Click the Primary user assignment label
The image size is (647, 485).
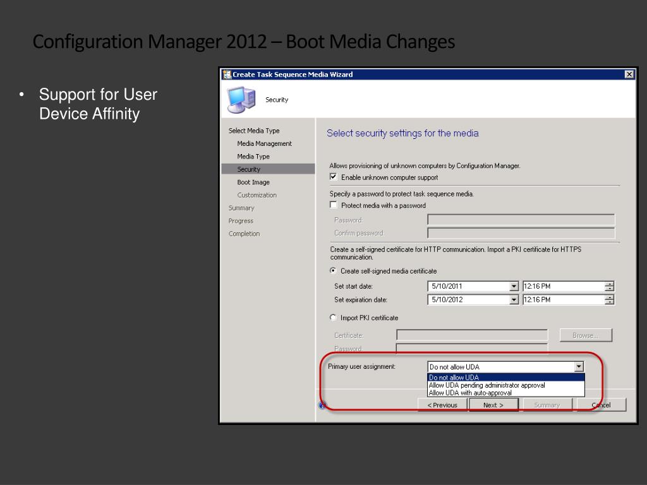[361, 367]
